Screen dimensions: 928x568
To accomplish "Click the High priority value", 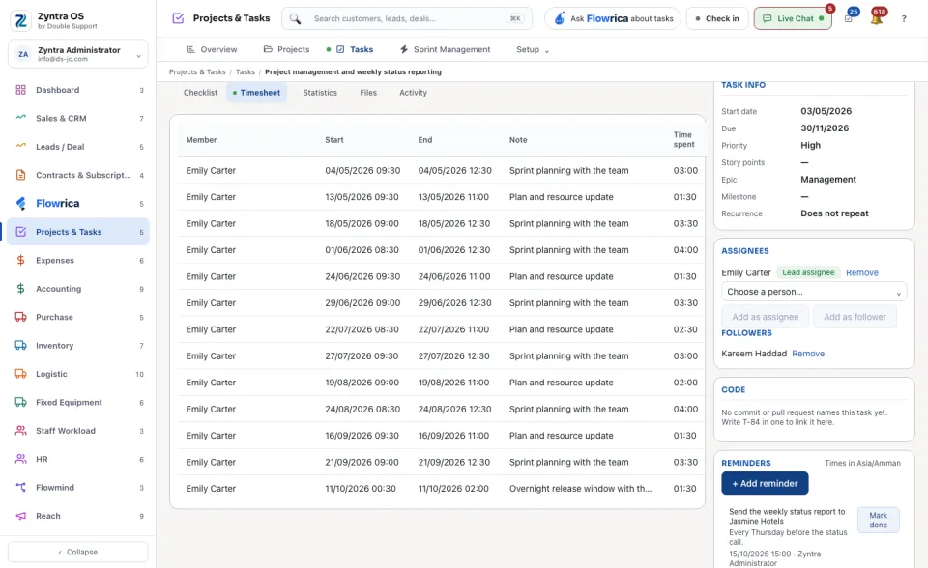I will point(810,146).
